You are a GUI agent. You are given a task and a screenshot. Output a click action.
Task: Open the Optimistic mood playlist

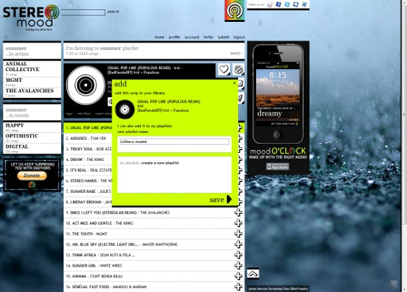coord(22,136)
